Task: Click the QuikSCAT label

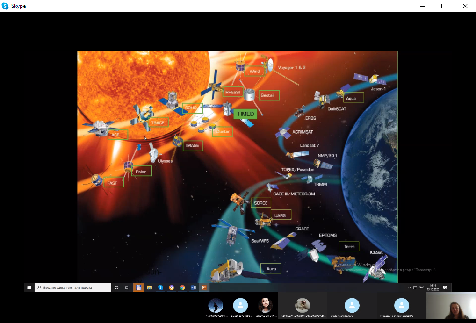Action: (x=337, y=108)
